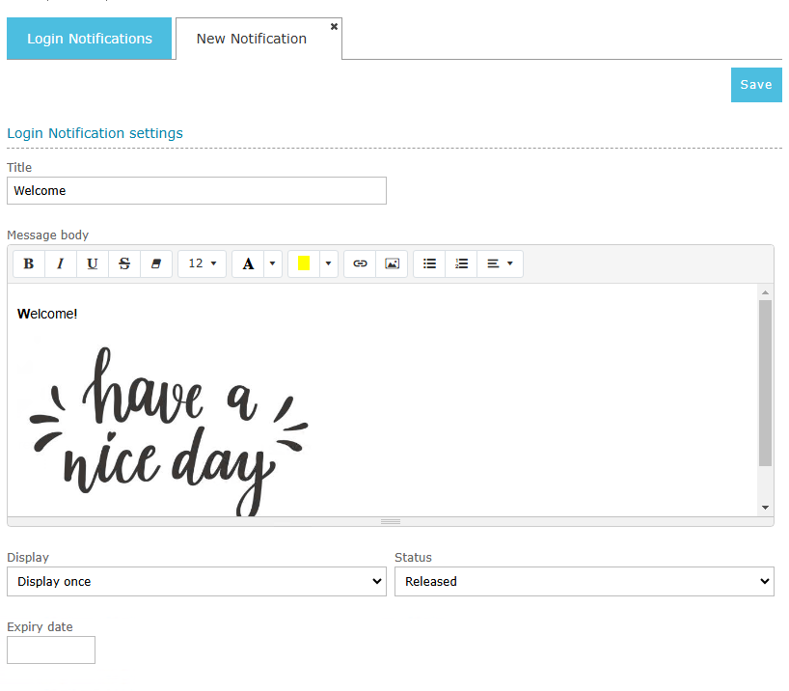Open the Display once dropdown
The height and width of the screenshot is (691, 789).
tap(197, 581)
